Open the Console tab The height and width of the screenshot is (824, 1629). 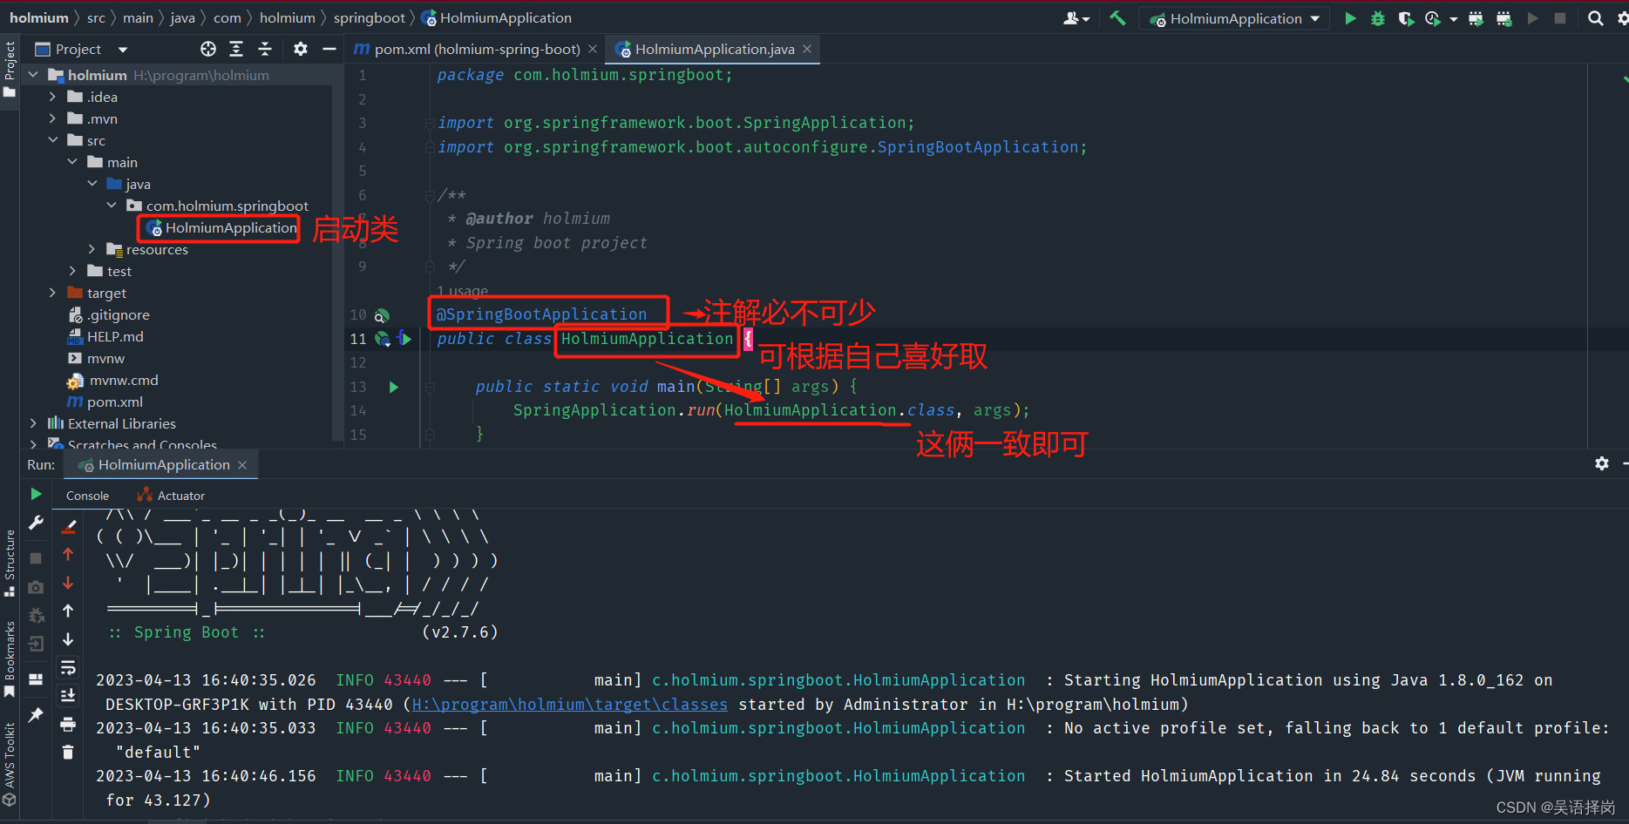(87, 496)
